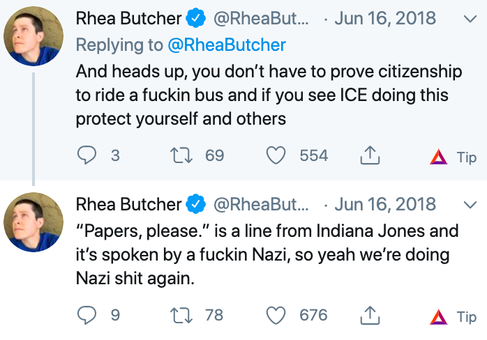
Task: Open Rhea Butcher's profile from first tweet name
Action: (x=128, y=18)
